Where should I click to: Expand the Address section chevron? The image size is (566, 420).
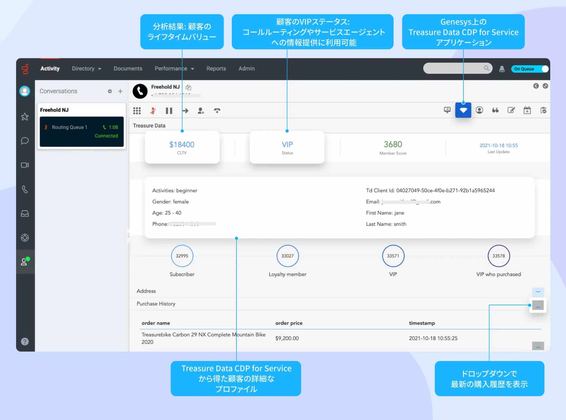point(538,292)
